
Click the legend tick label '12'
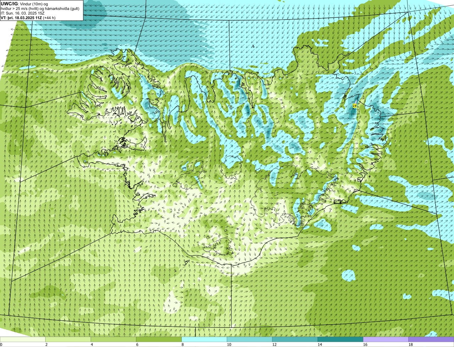click(x=274, y=345)
